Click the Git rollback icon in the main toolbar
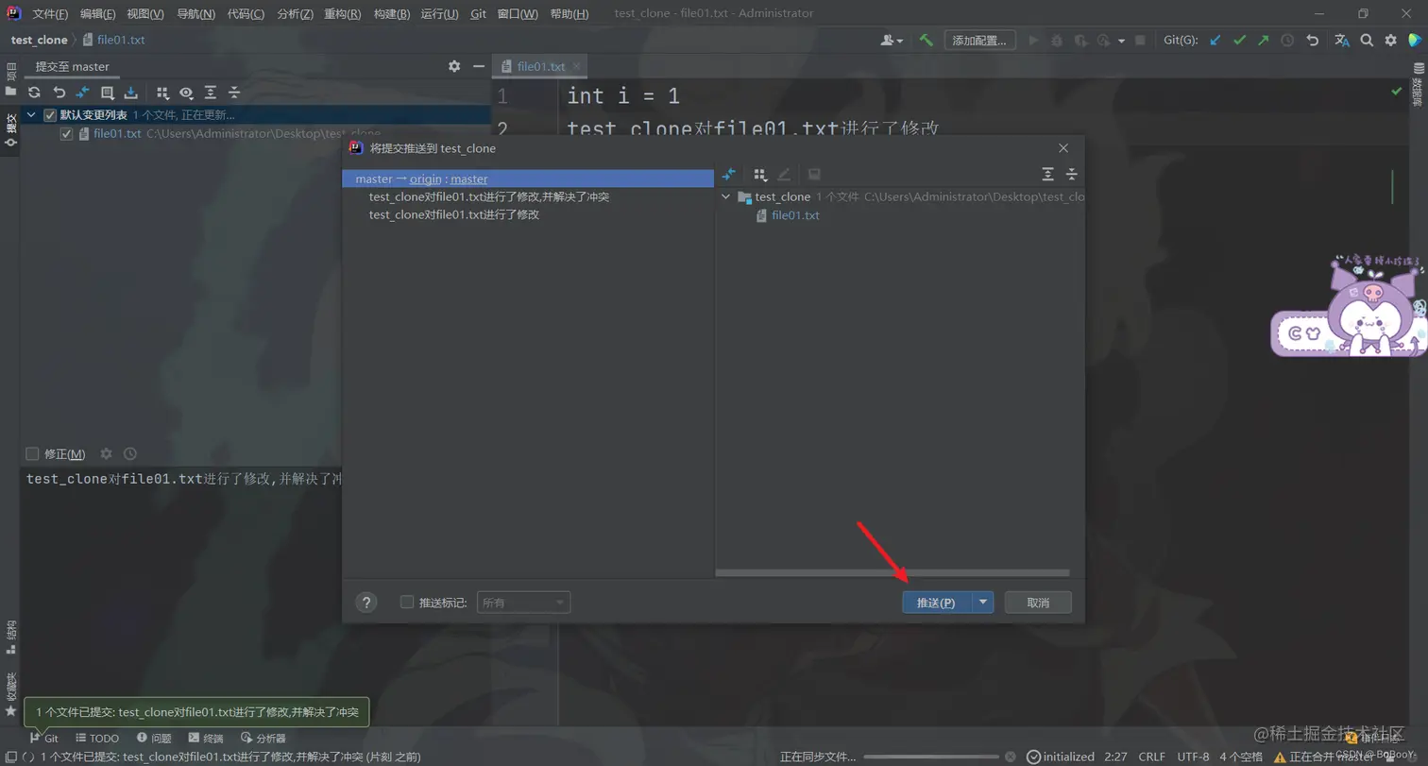Image resolution: width=1428 pixels, height=766 pixels. point(1312,40)
